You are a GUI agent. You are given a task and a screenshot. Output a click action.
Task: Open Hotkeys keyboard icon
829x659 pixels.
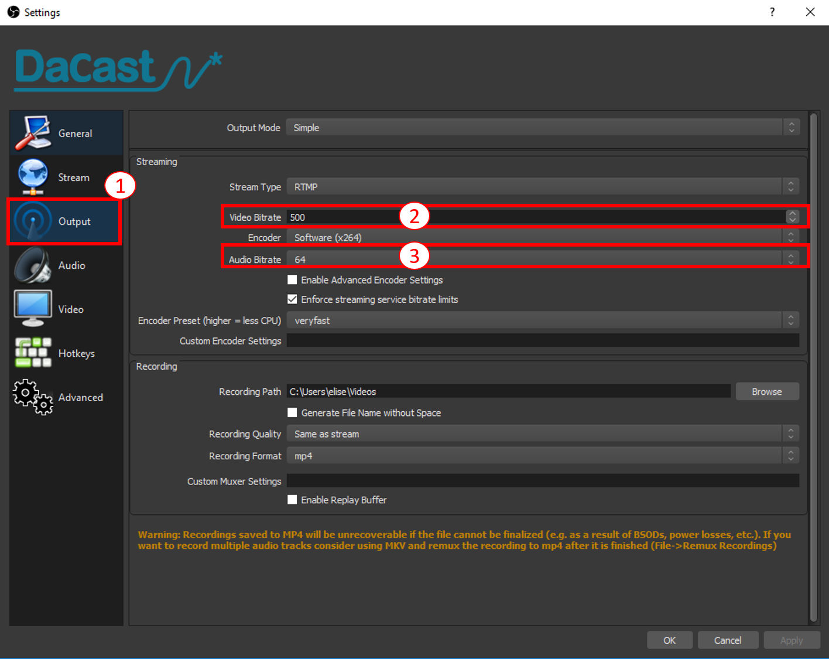(x=33, y=353)
